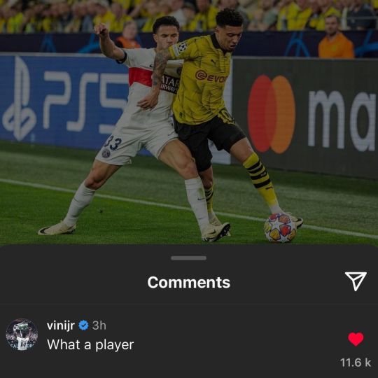Screen dimensions: 378x378
Task: Tap the PlayStation symbol on the ad board
Action: 20,99
